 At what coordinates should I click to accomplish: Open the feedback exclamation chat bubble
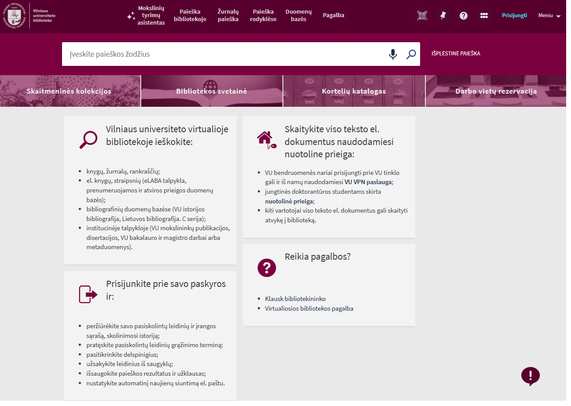point(530,376)
